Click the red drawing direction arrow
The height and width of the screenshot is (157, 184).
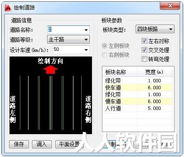(x=51, y=69)
